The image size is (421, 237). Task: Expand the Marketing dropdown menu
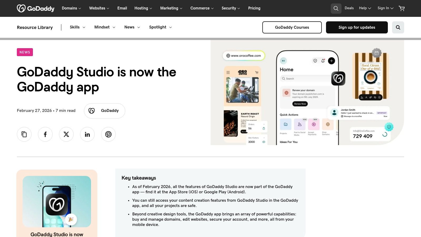tap(171, 8)
